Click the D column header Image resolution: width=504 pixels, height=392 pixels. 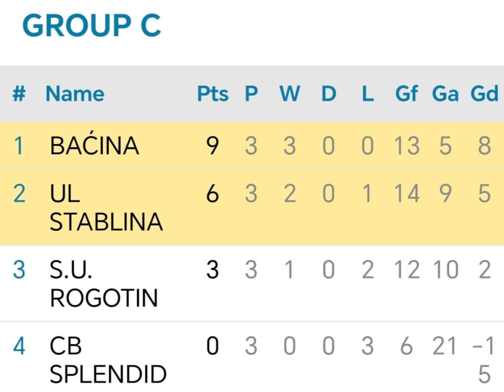coord(329,93)
